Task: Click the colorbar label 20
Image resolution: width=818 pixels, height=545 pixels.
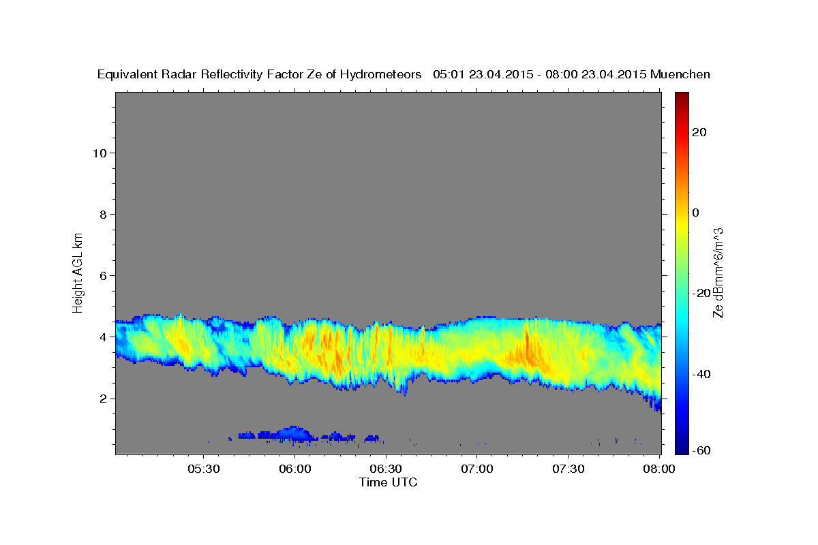Action: [700, 132]
